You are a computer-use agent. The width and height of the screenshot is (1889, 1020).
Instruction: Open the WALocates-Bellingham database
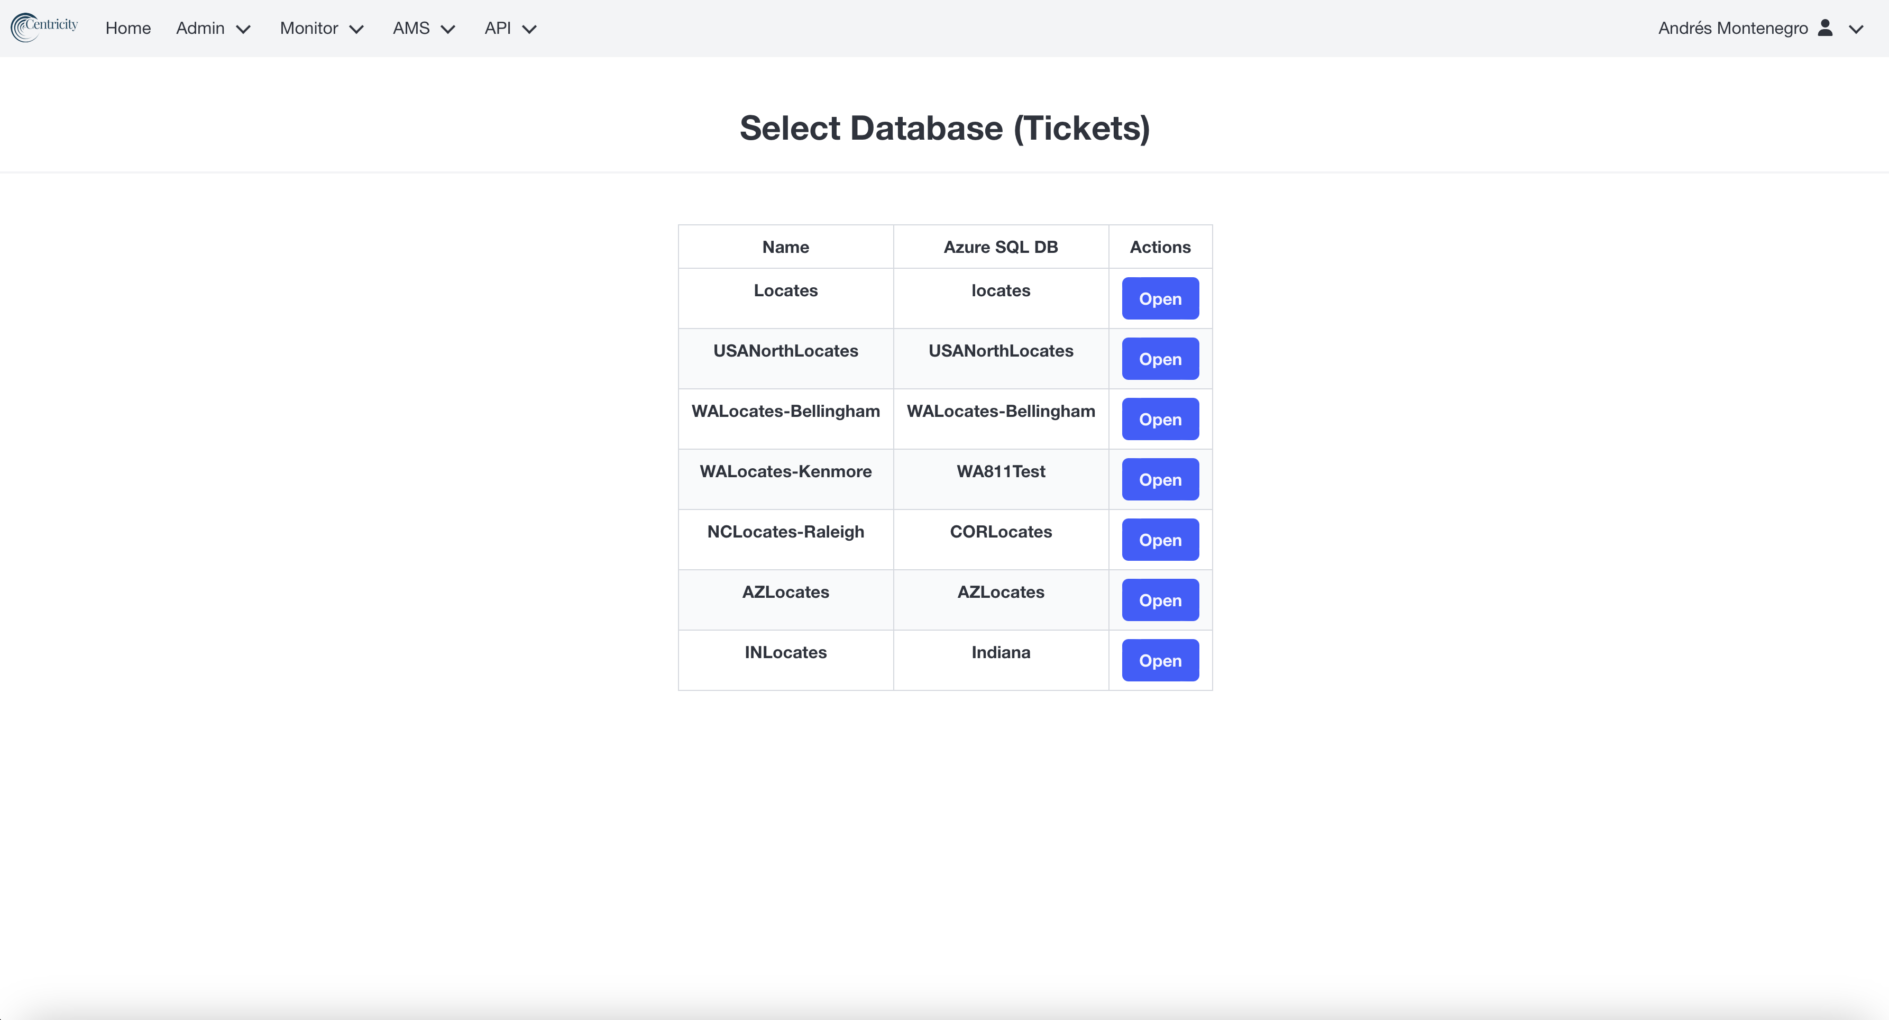point(1160,419)
